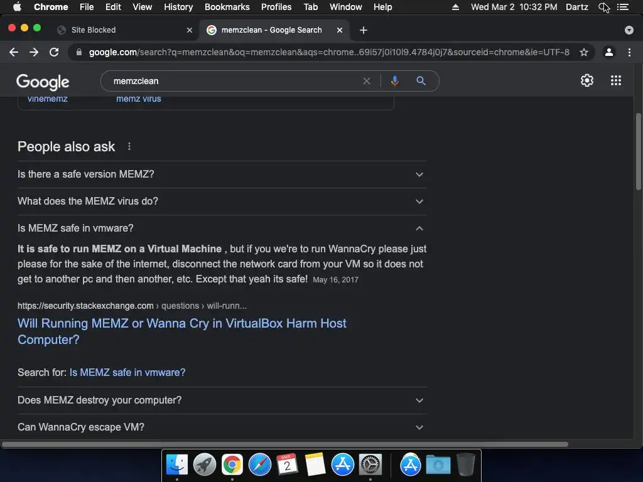
Task: Click the eject icon in menu bar
Action: (455, 7)
